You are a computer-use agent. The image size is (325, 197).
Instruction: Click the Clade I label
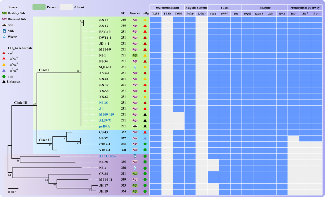(x=44, y=70)
